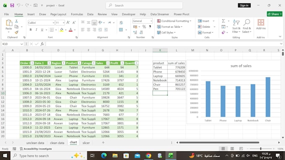The height and width of the screenshot is (160, 285).
Task: Click Increase Font Size icon
Action: click(x=68, y=23)
